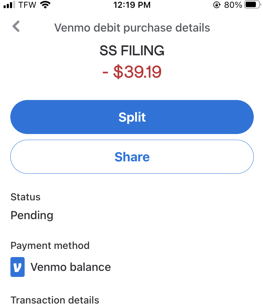Tap the Wi-Fi signal icon
263x306 pixels.
coord(45,5)
